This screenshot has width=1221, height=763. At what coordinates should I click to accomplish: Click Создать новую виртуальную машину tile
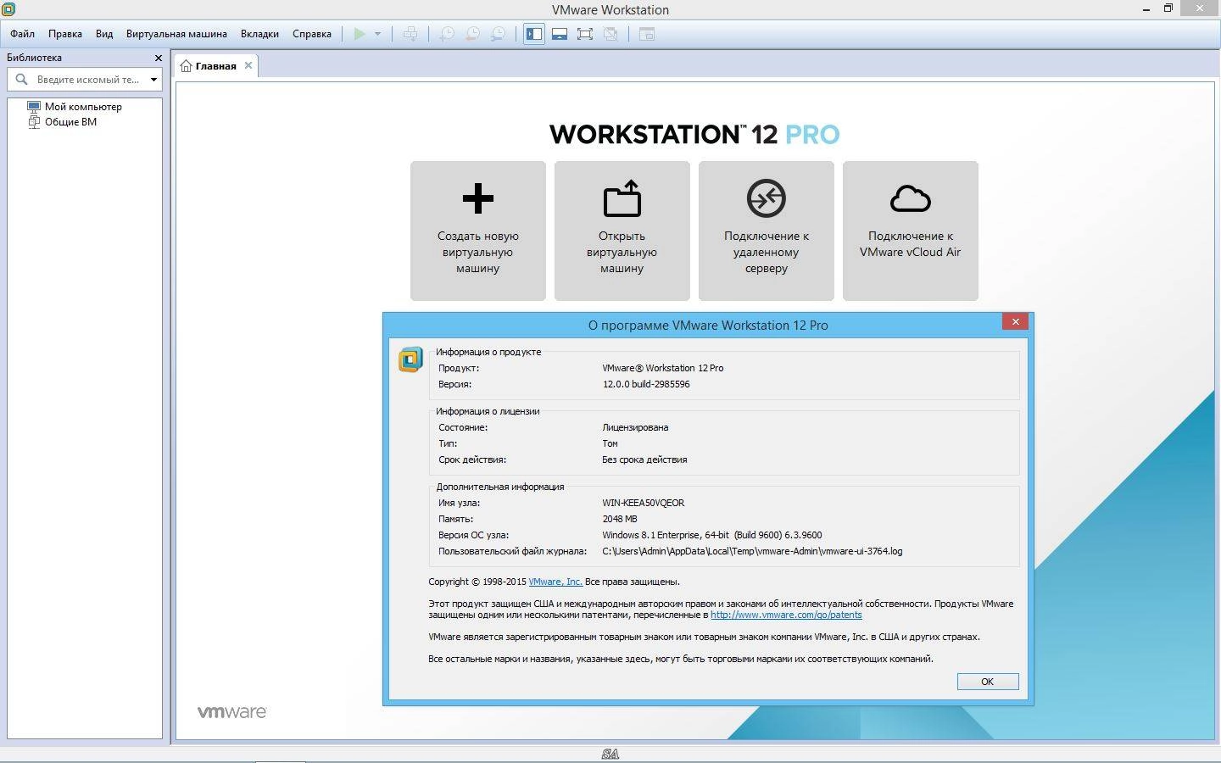478,231
